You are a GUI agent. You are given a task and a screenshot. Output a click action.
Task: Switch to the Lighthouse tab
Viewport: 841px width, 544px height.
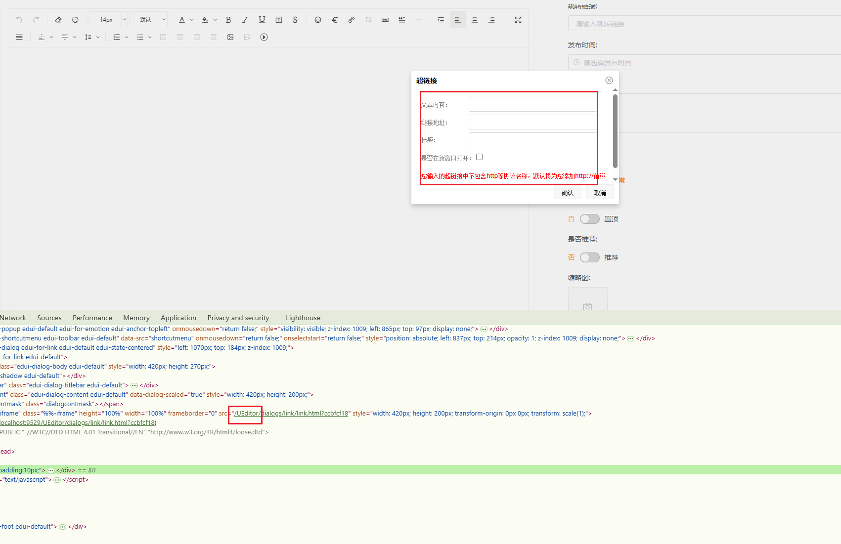(x=303, y=318)
